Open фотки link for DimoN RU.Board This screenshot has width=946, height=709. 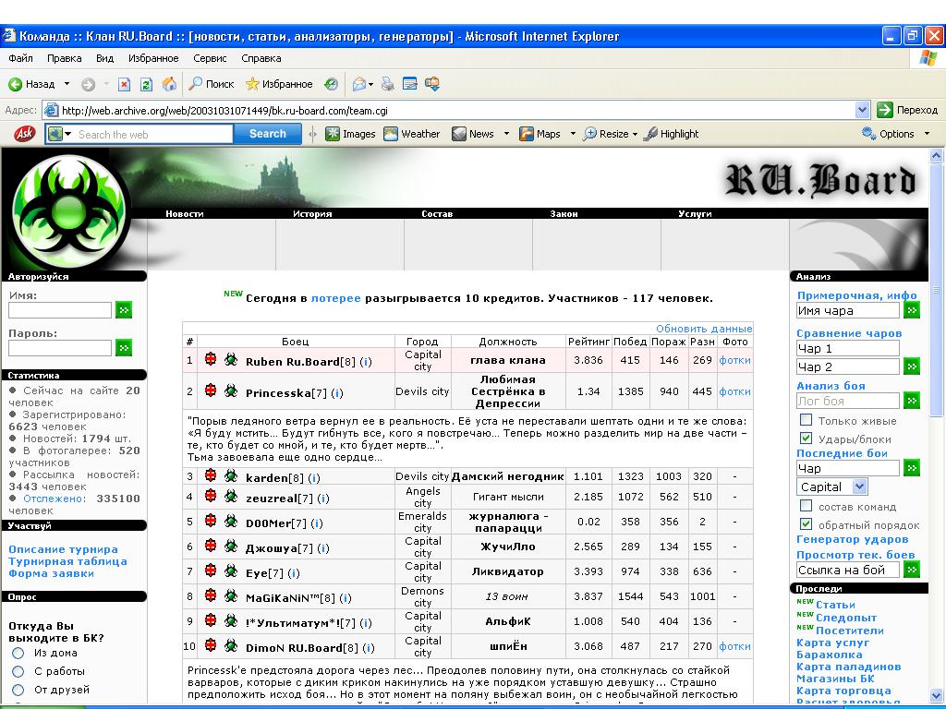pos(734,646)
